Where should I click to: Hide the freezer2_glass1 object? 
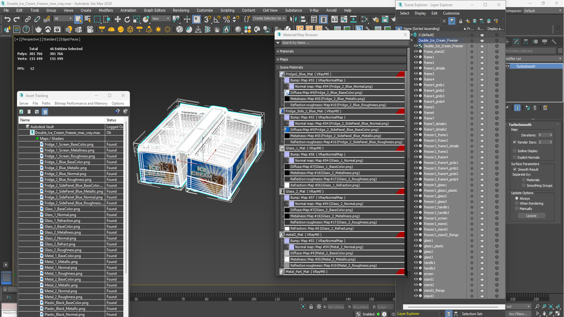click(416, 185)
